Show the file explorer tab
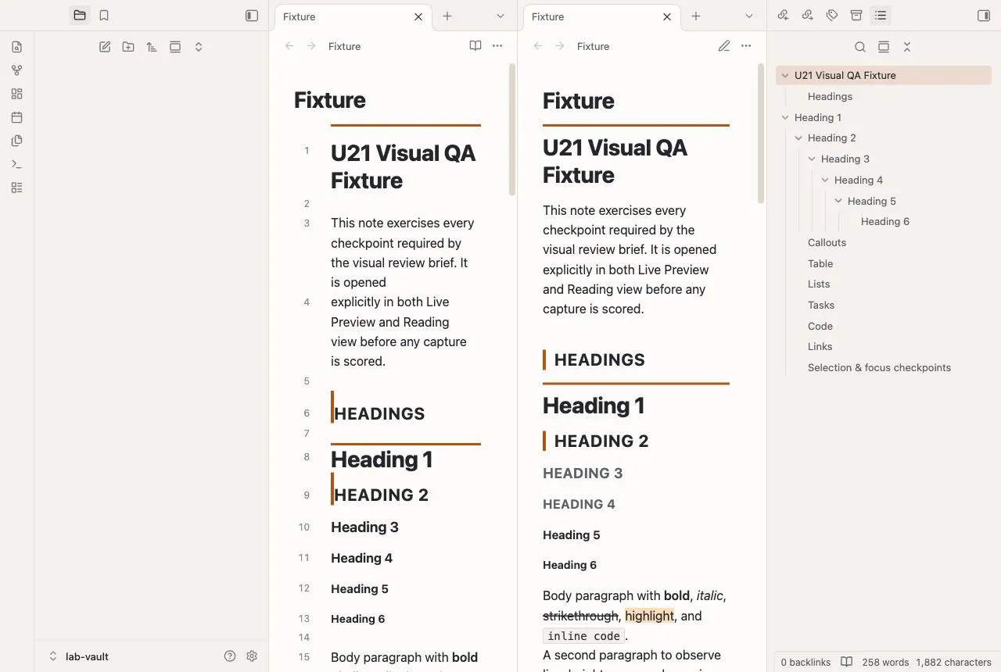Image resolution: width=1001 pixels, height=672 pixels. tap(80, 16)
